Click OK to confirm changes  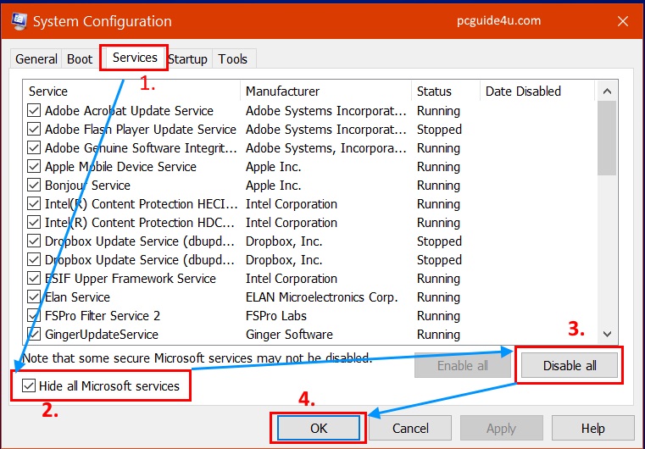click(319, 429)
